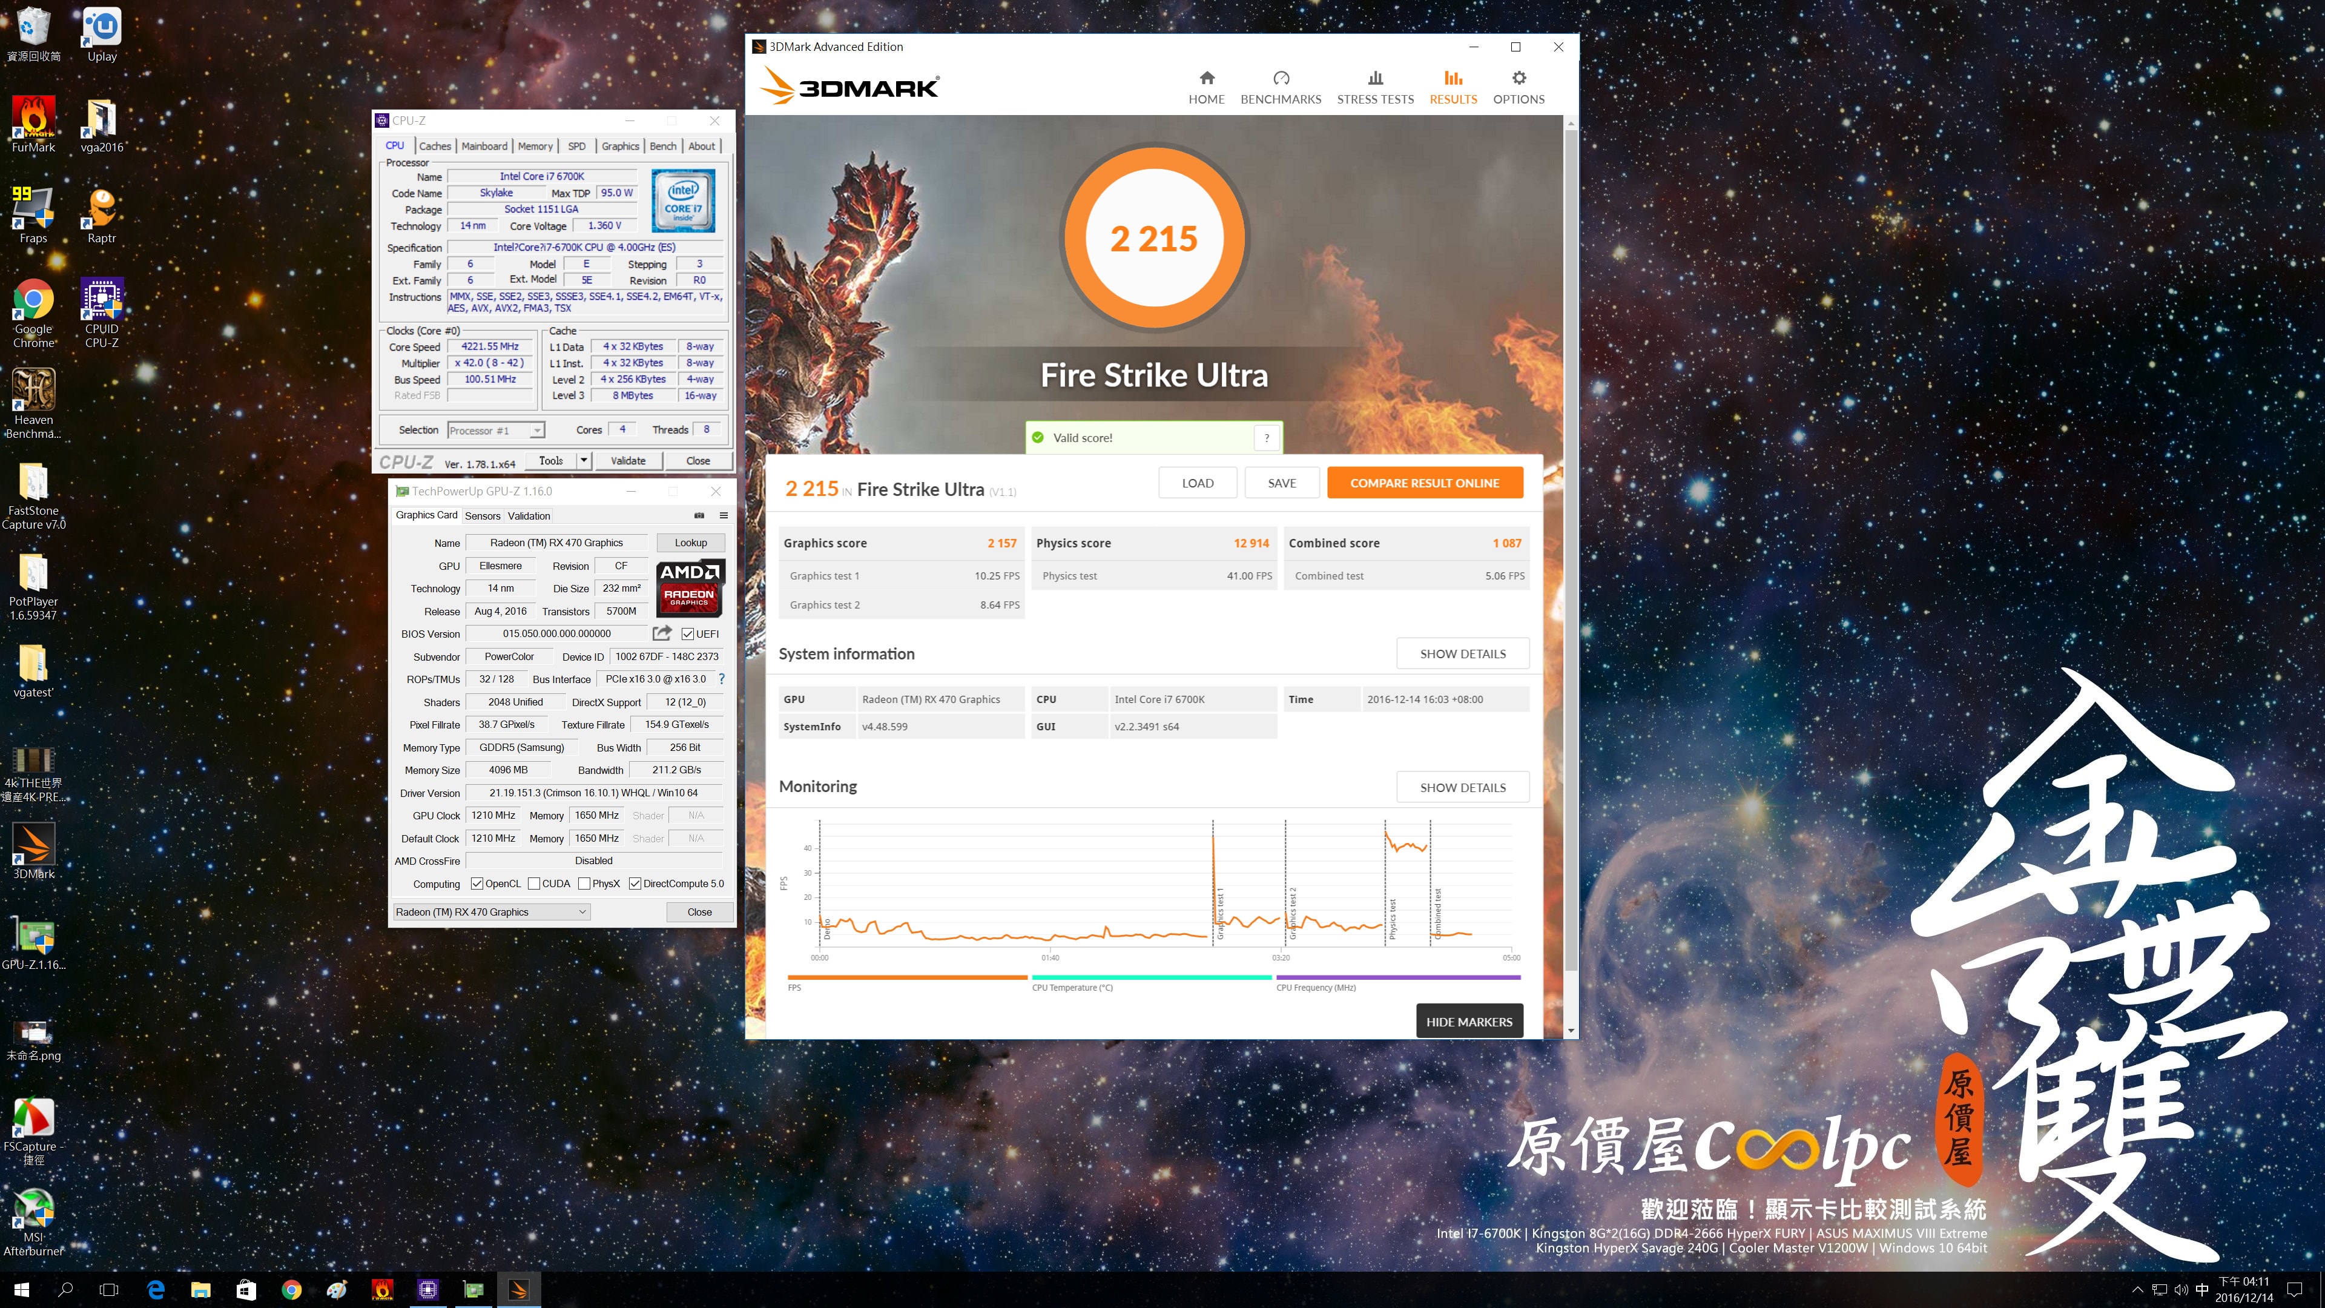Switch to About tab in CPU-Z
2325x1308 pixels.
tap(701, 146)
